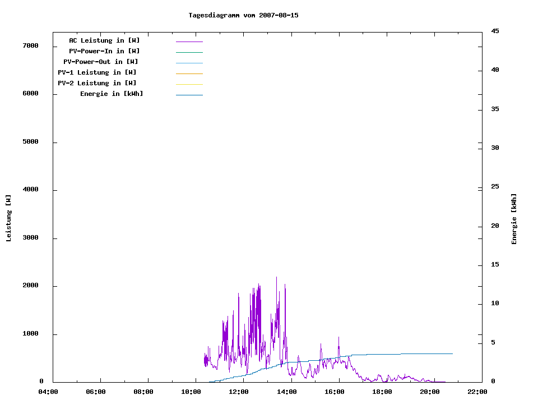The image size is (538, 404).
Task: Click the 22:00 tick label on time axis
Action: click(477, 392)
